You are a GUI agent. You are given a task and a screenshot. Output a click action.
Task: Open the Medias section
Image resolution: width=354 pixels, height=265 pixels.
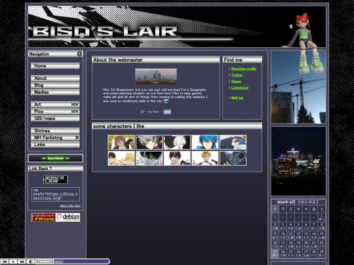click(55, 92)
